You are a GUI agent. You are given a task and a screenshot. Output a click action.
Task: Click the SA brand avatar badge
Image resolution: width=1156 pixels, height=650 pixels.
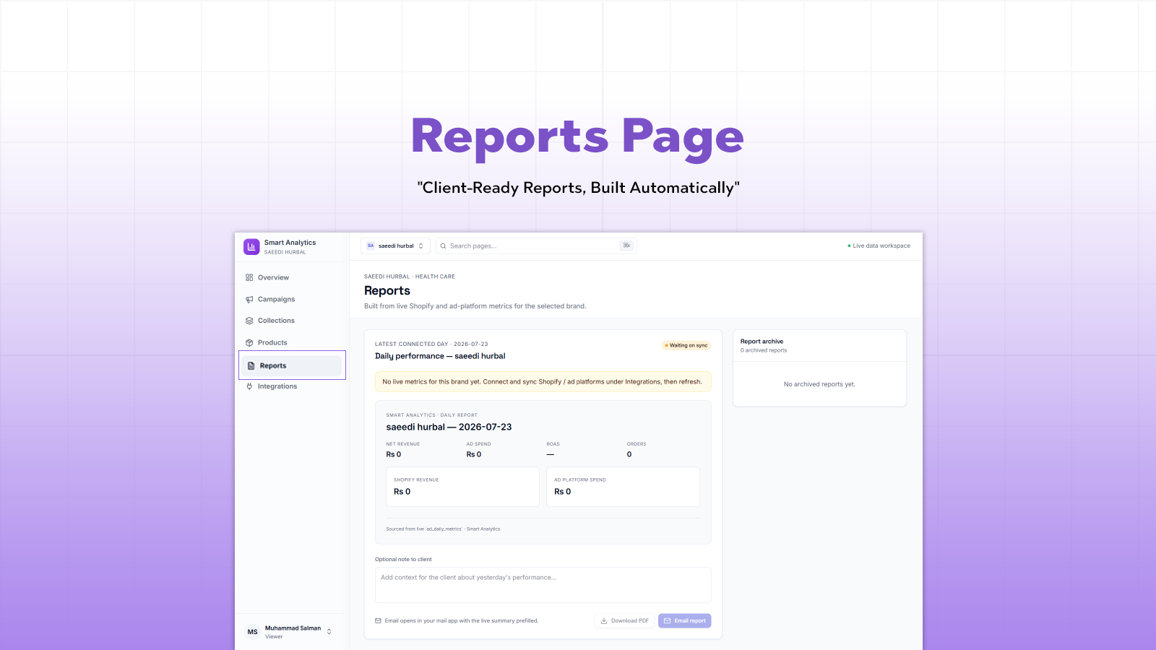click(371, 246)
